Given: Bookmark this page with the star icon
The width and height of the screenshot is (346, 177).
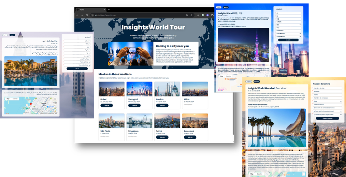Looking at the screenshot, I should [x=192, y=15].
